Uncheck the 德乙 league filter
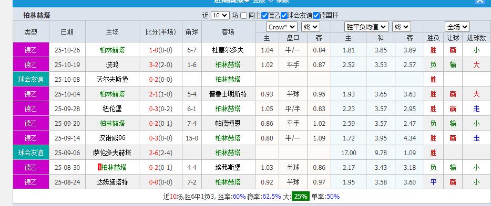The height and width of the screenshot is (206, 491). pos(264,15)
